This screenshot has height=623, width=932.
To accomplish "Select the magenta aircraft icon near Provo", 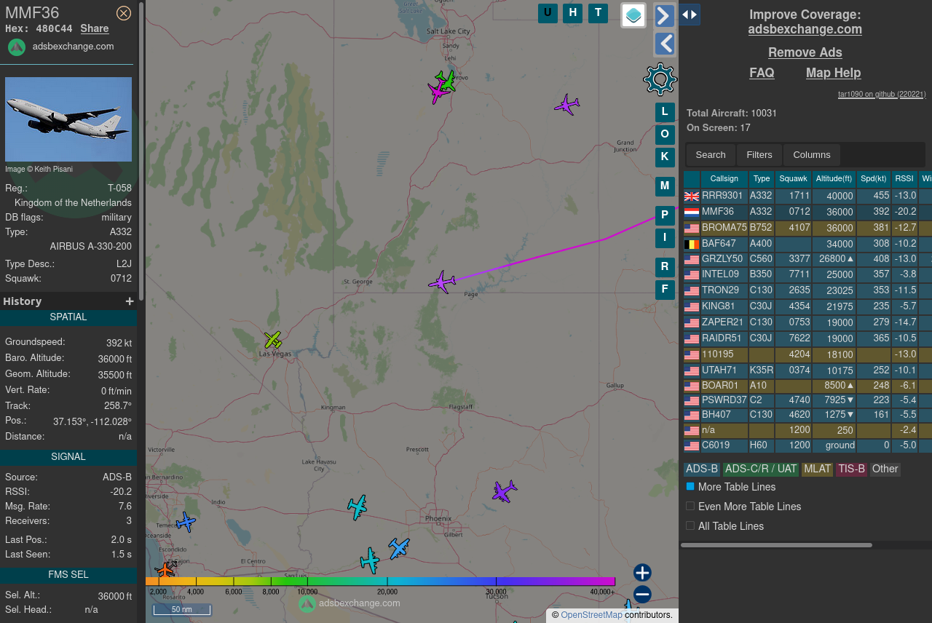I will click(x=438, y=92).
